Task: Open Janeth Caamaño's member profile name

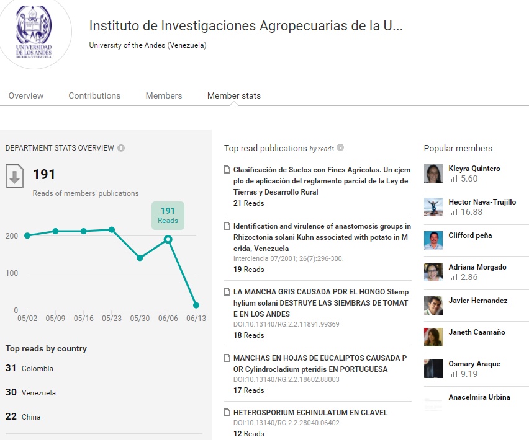Action: [x=477, y=332]
